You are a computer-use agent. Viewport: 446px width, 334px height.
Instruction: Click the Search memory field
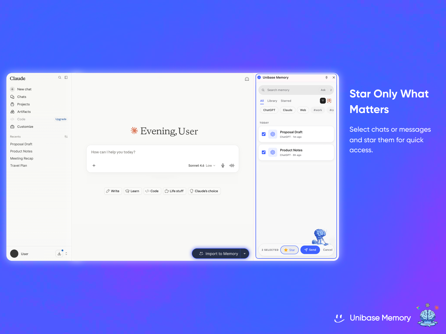click(290, 90)
